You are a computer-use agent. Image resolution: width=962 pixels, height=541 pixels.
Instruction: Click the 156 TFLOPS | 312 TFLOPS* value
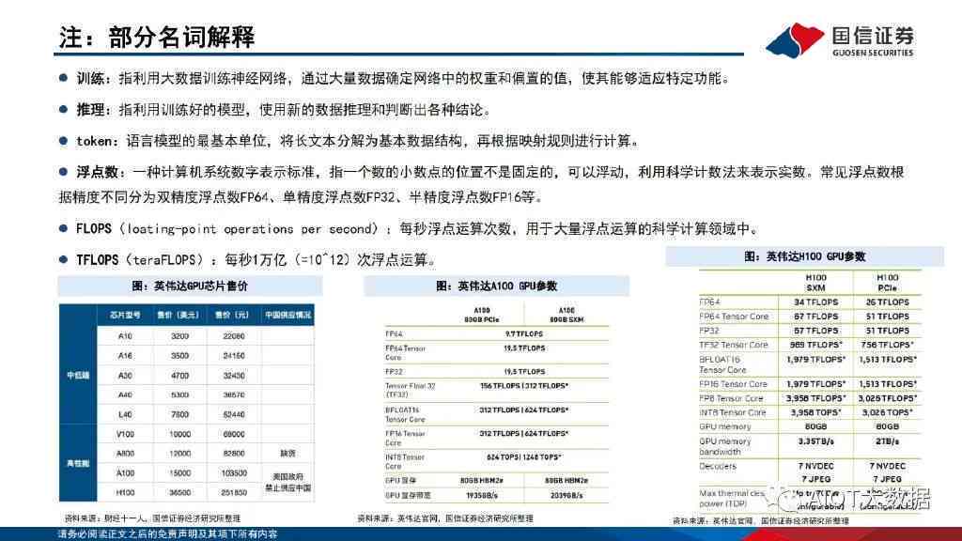[524, 386]
